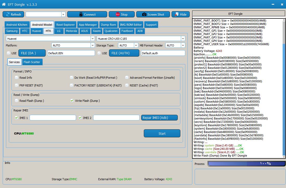The image size is (286, 188).
Task: Enable USE checkbox for FILE (DA)
Action: click(x=8, y=53)
